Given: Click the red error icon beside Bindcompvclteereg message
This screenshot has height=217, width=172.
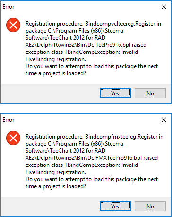Looking at the screenshot, I should (x=13, y=25).
